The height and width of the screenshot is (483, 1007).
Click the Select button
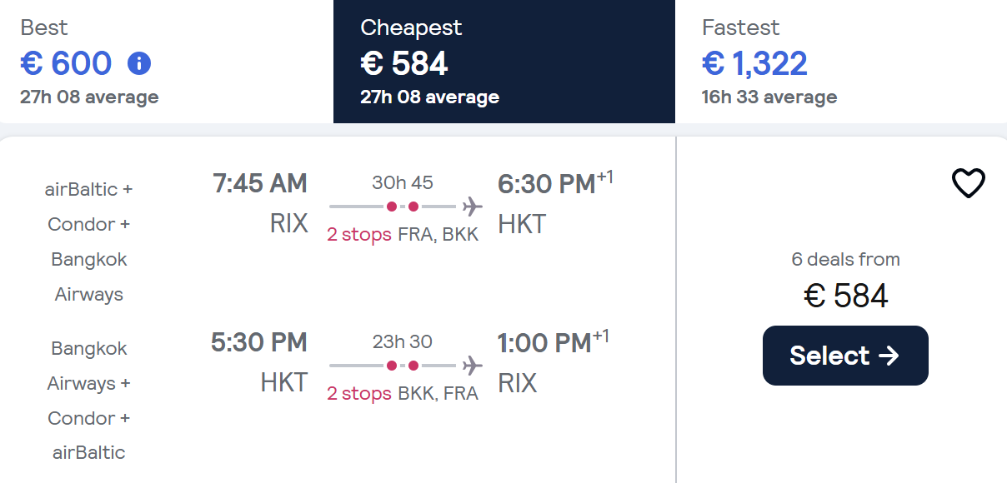click(845, 356)
